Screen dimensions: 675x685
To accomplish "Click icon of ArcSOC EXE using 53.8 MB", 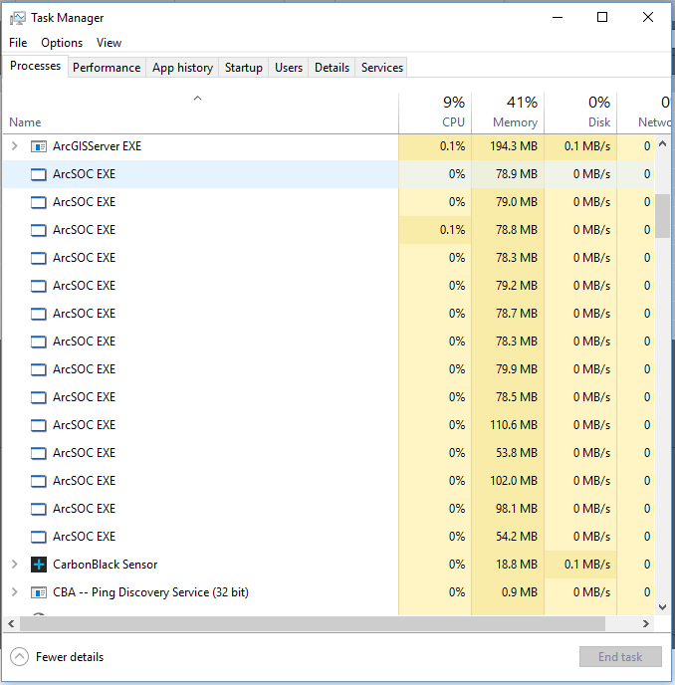I will click(x=39, y=453).
